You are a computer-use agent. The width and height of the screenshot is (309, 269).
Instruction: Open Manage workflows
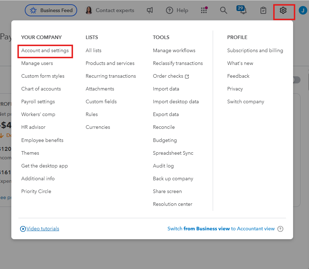pyautogui.click(x=174, y=51)
